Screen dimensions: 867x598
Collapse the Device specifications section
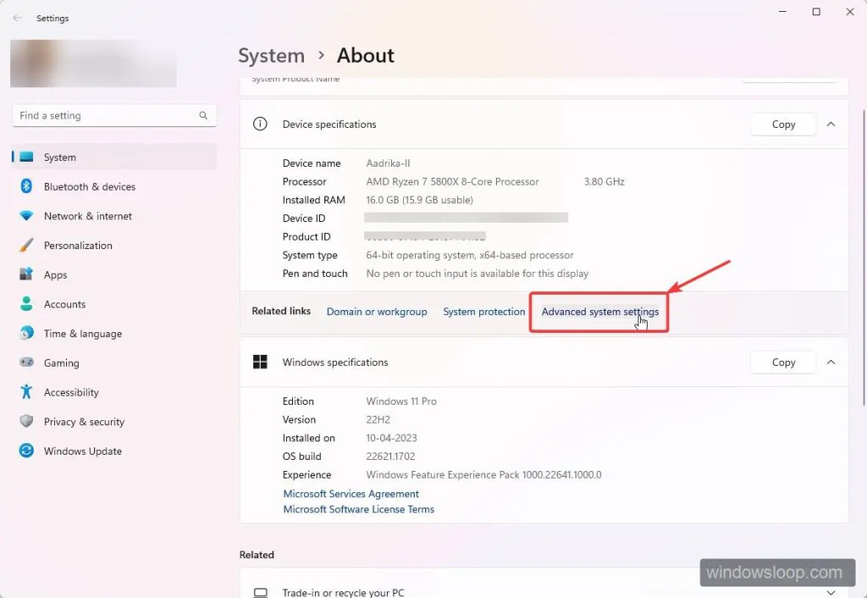coord(831,125)
